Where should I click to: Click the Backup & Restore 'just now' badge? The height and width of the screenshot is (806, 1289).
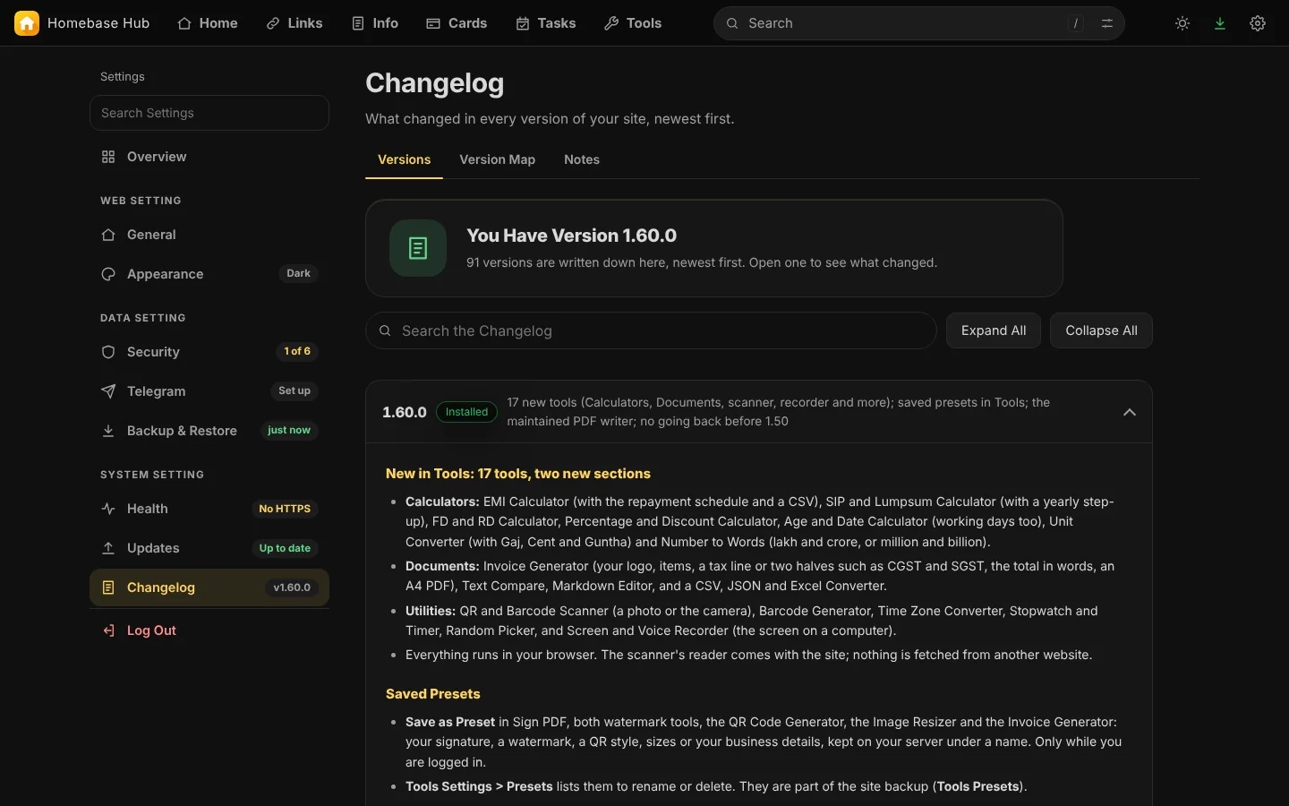(x=289, y=431)
